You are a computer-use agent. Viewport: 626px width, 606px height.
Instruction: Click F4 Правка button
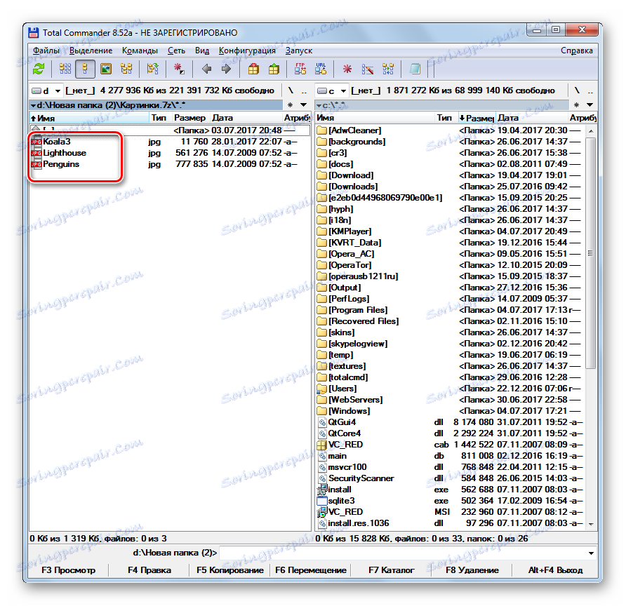(x=149, y=570)
